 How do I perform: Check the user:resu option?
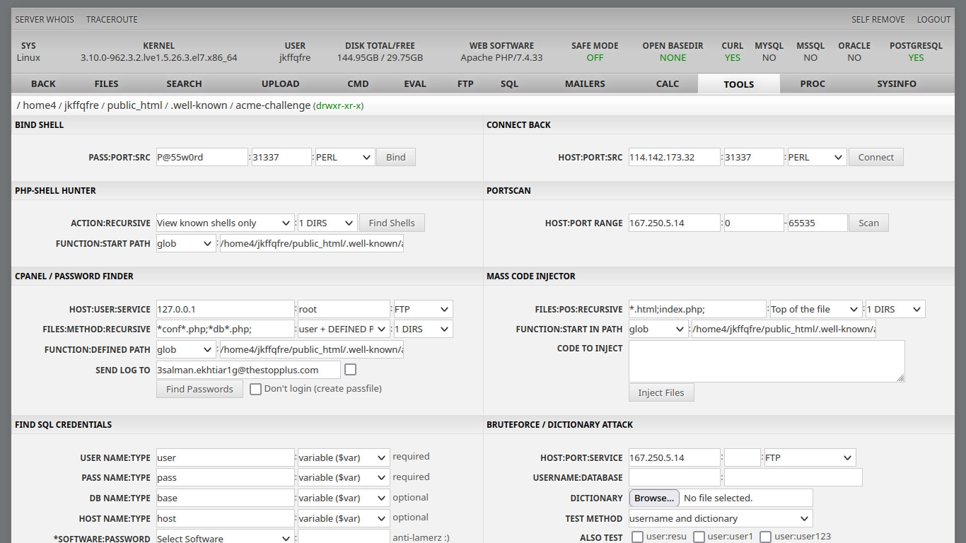point(637,537)
